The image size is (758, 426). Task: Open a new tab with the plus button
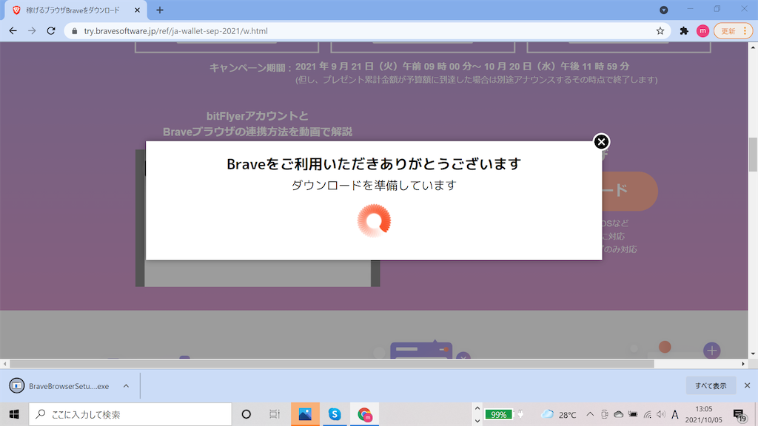tap(160, 10)
